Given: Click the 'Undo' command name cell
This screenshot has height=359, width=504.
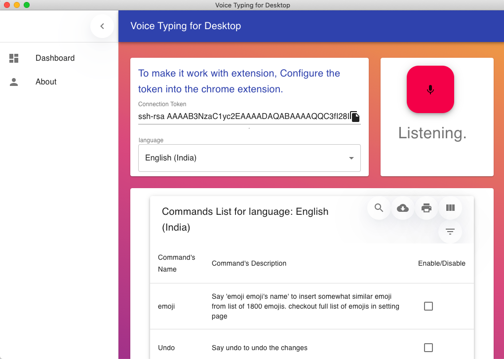Looking at the screenshot, I should [166, 348].
